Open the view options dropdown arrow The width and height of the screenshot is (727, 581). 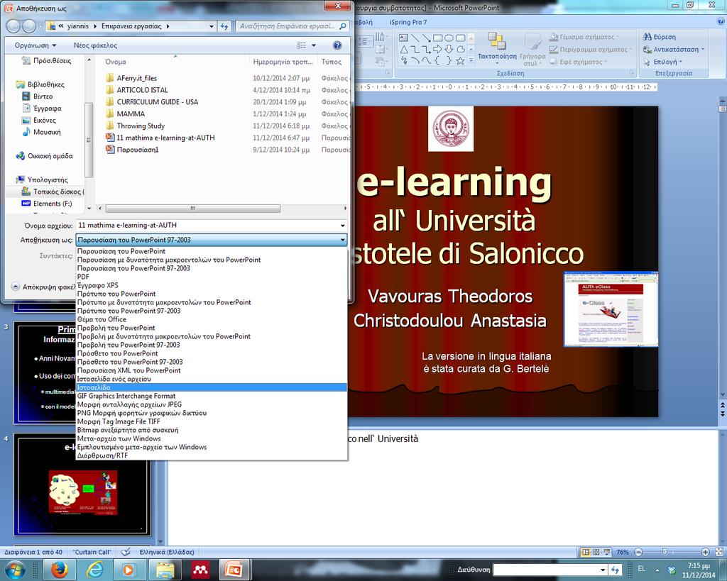314,45
